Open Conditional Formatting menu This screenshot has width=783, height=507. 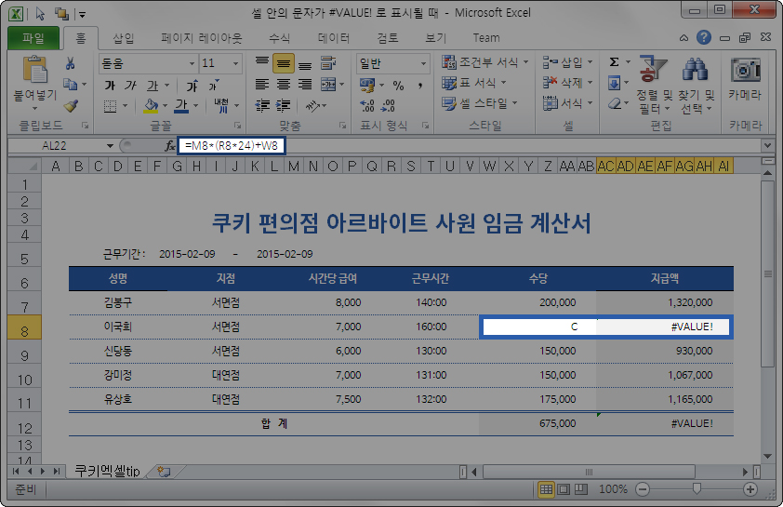pos(485,62)
